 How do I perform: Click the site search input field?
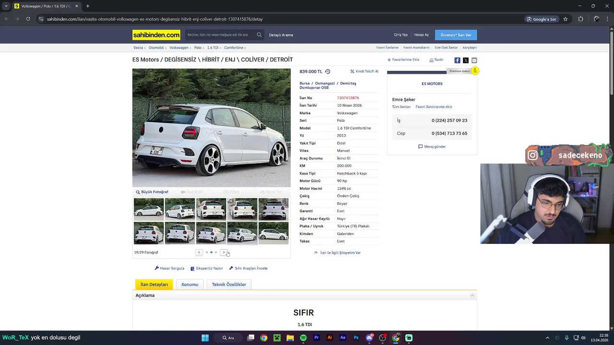pos(220,34)
